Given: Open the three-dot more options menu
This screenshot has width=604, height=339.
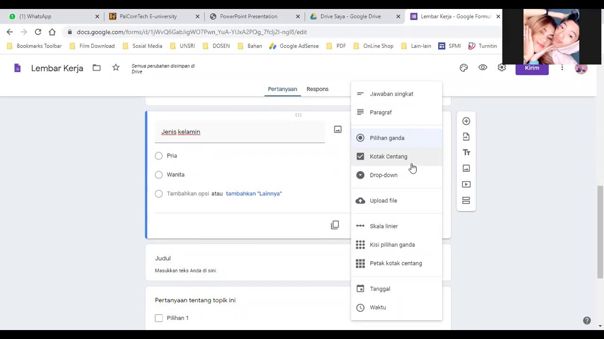Looking at the screenshot, I should (562, 68).
